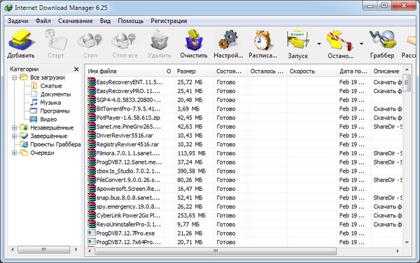The image size is (420, 263).
Task: Collapse the Все загрузки tree node
Action: (x=15, y=78)
